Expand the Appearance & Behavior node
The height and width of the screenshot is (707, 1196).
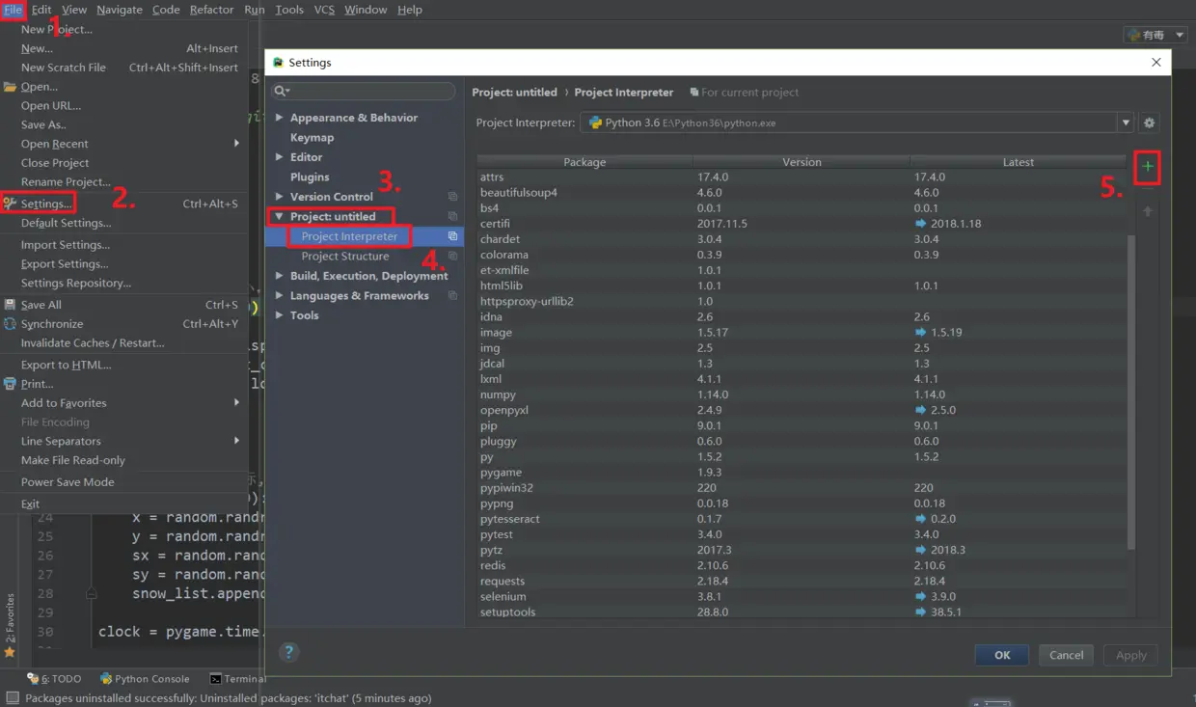[280, 118]
